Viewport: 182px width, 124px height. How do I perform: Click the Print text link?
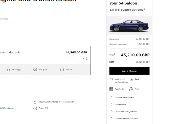click(x=137, y=89)
